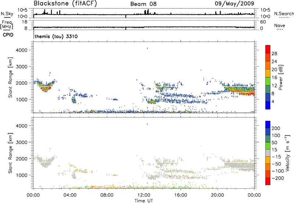Click the 'N.Search' legend label
Image resolution: width=294 pixels, height=203 pixels.
tap(284, 14)
